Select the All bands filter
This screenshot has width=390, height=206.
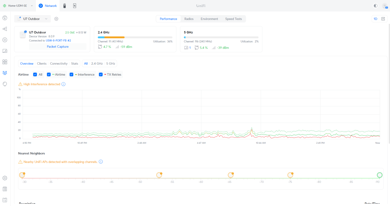coord(86,64)
